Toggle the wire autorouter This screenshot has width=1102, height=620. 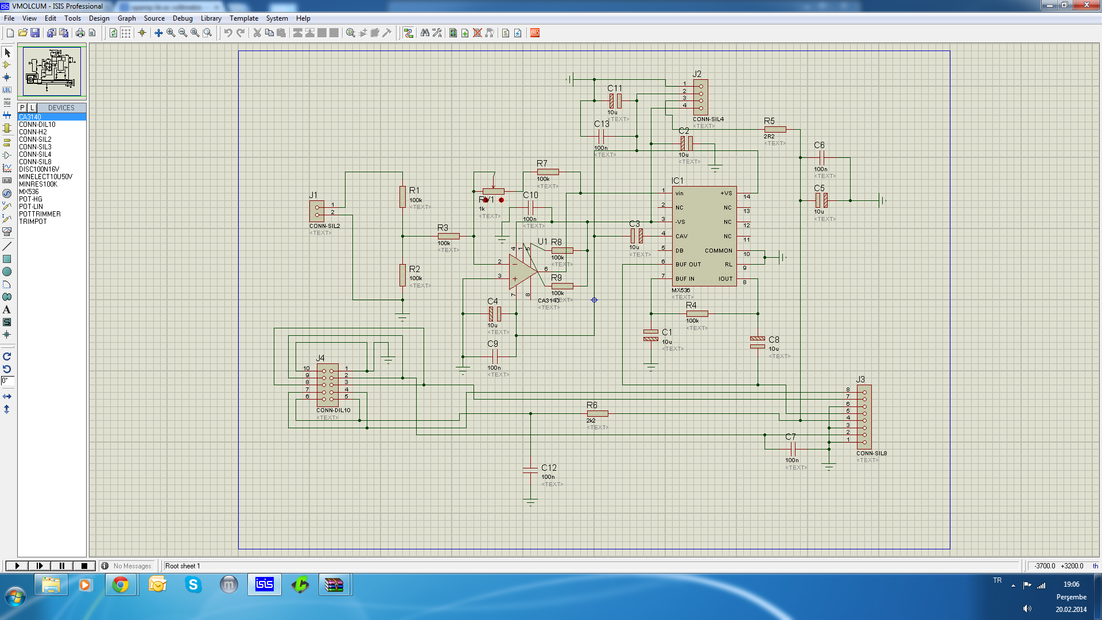[408, 33]
